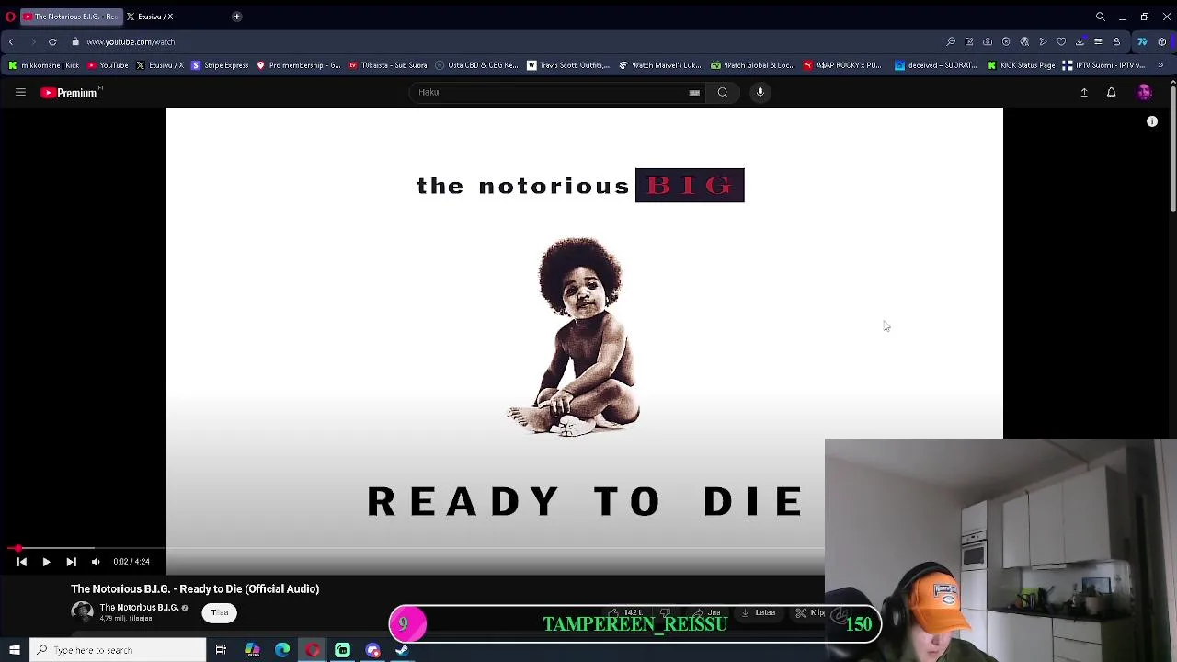Screen dimensions: 1177x662
Task: Open the 7TV extension icon
Action: coord(1142,41)
